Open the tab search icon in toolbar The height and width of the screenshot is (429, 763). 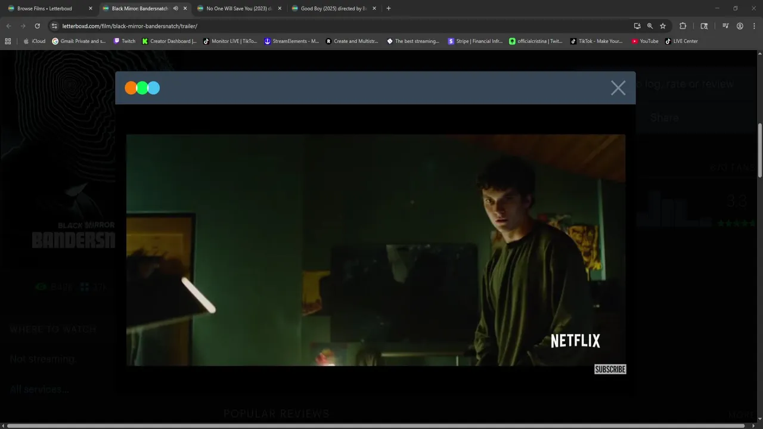tap(704, 26)
